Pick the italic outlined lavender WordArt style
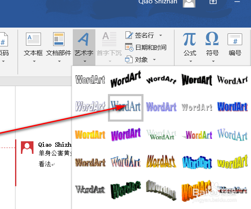 pos(90,106)
